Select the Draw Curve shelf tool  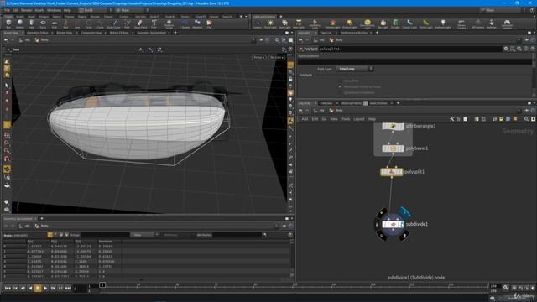coord(114,23)
